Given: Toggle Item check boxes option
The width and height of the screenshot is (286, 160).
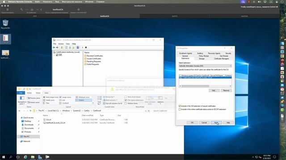Looking at the screenshot, I should (x=126, y=97).
